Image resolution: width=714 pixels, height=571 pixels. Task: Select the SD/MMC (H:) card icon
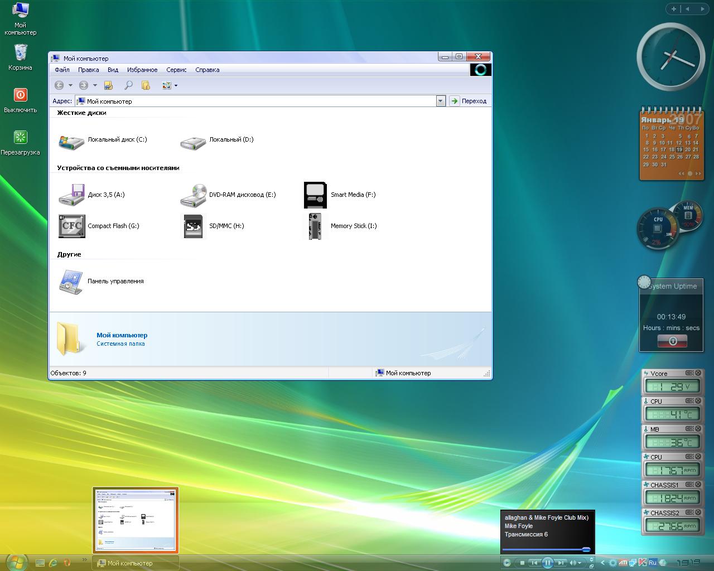193,226
